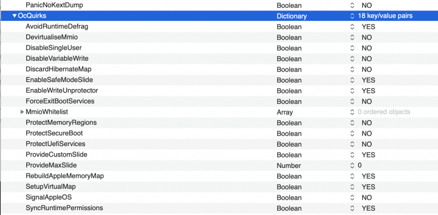The height and width of the screenshot is (215, 438).
Task: Open type stepper for SetupVirtualMap row
Action: [x=352, y=187]
